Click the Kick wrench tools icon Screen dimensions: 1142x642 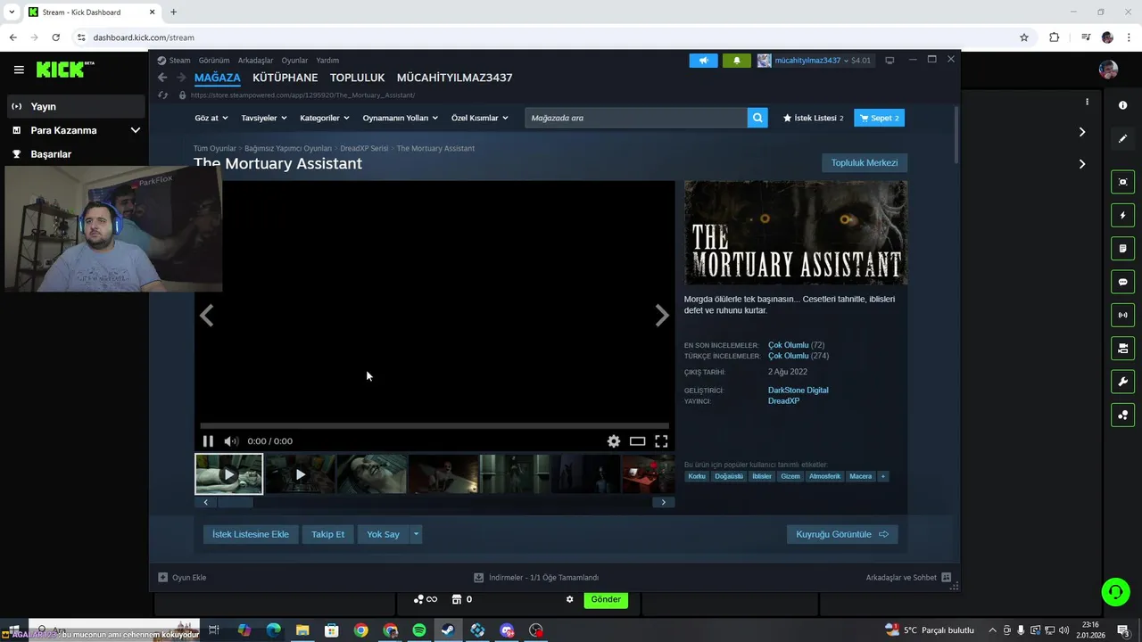click(x=1122, y=382)
